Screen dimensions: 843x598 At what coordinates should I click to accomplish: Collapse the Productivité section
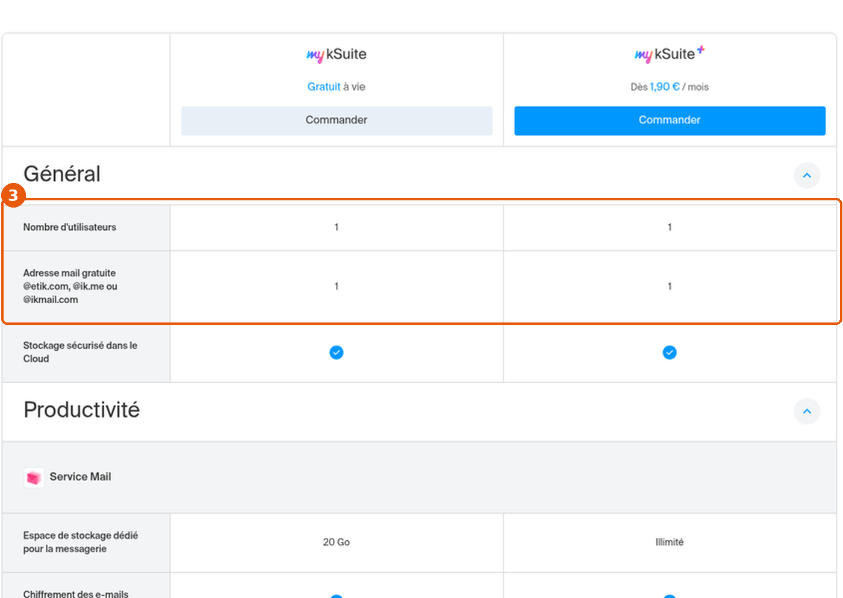(807, 412)
